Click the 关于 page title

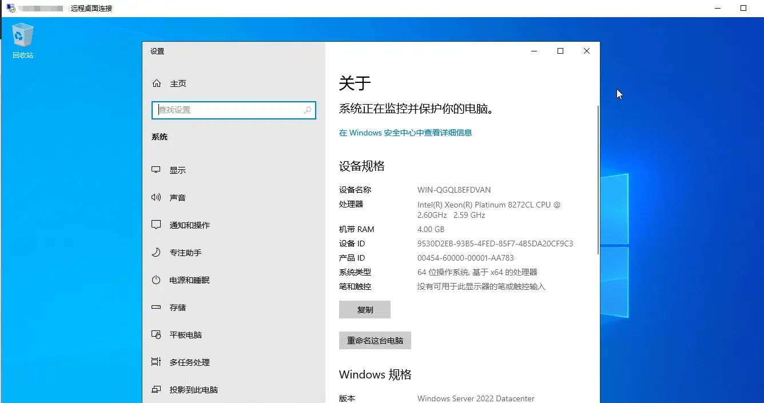point(355,83)
